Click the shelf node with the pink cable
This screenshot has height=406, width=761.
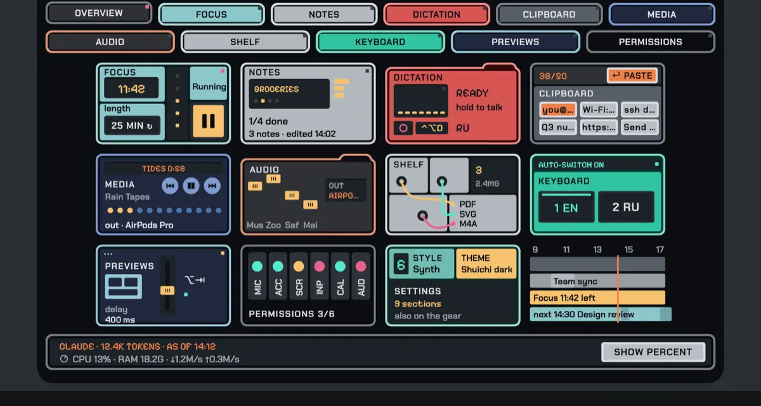(x=422, y=216)
